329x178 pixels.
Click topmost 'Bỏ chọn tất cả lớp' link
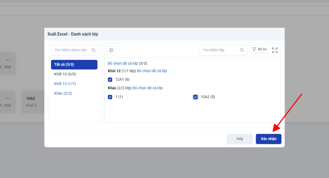123,64
